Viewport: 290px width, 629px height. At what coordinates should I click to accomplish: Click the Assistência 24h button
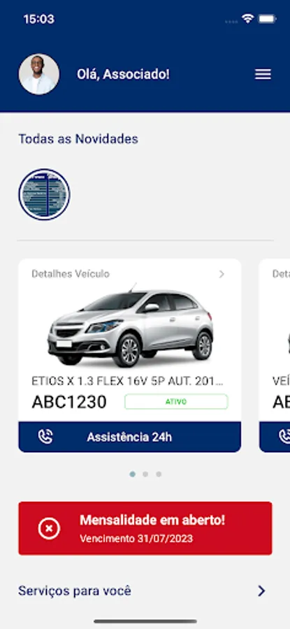coord(129,437)
